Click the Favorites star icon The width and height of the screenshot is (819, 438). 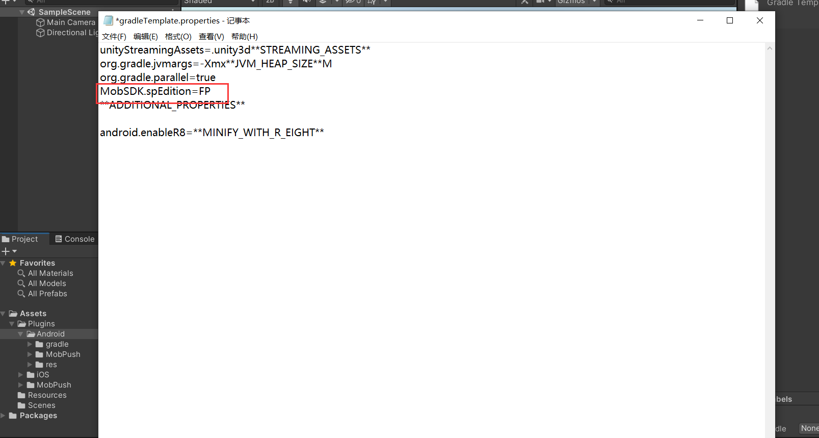(x=13, y=263)
